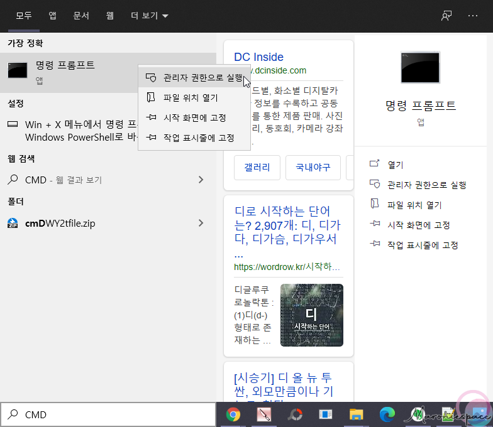The image size is (493, 427).
Task: Choose 파일 위치 열기 in context menu
Action: tap(194, 98)
